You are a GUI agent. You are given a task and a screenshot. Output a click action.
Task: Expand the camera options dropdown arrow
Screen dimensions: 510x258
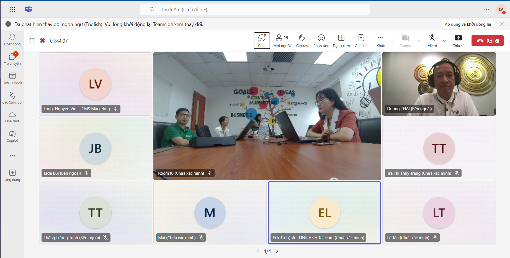[418, 41]
